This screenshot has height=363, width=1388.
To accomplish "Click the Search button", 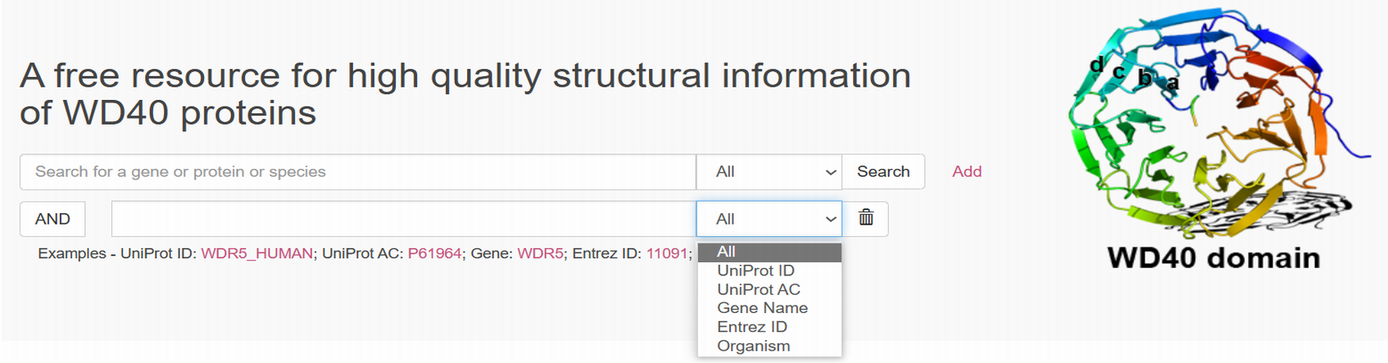I will (883, 172).
